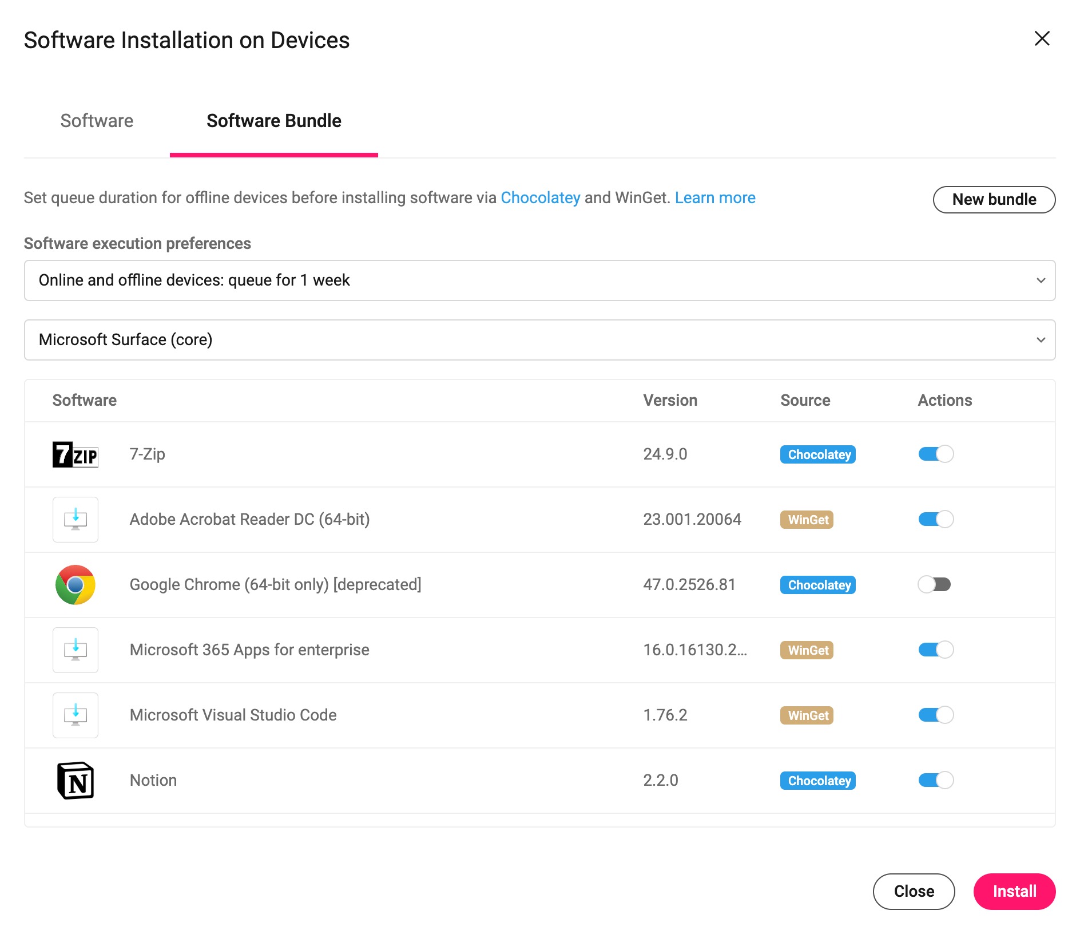Click version 47.0.2526.81 cell

(x=689, y=585)
